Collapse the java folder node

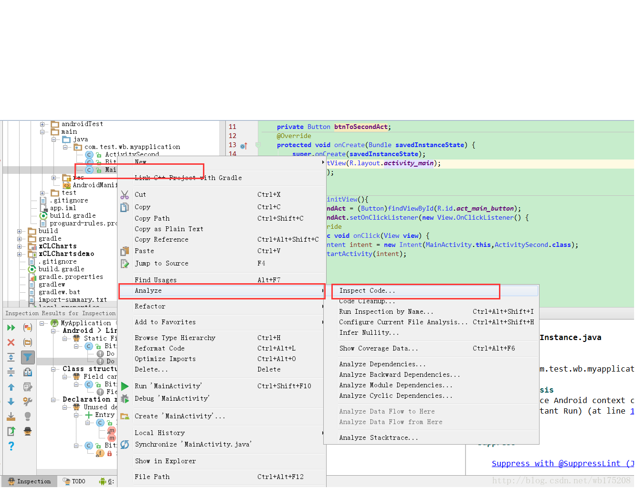click(54, 139)
